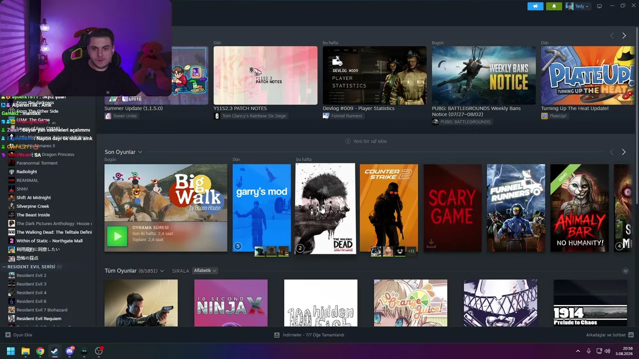Select the 100 hidden fish cover
Viewport: 639px width, 359px height.
pos(320,303)
